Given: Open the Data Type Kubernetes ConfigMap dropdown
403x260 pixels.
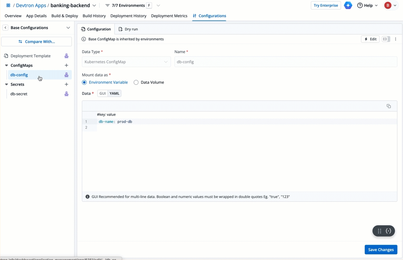Looking at the screenshot, I should coord(126,62).
